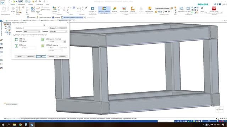Screen dimensions: 227x127
Task: Click the Справка button in the dialog
Action: 20,56
